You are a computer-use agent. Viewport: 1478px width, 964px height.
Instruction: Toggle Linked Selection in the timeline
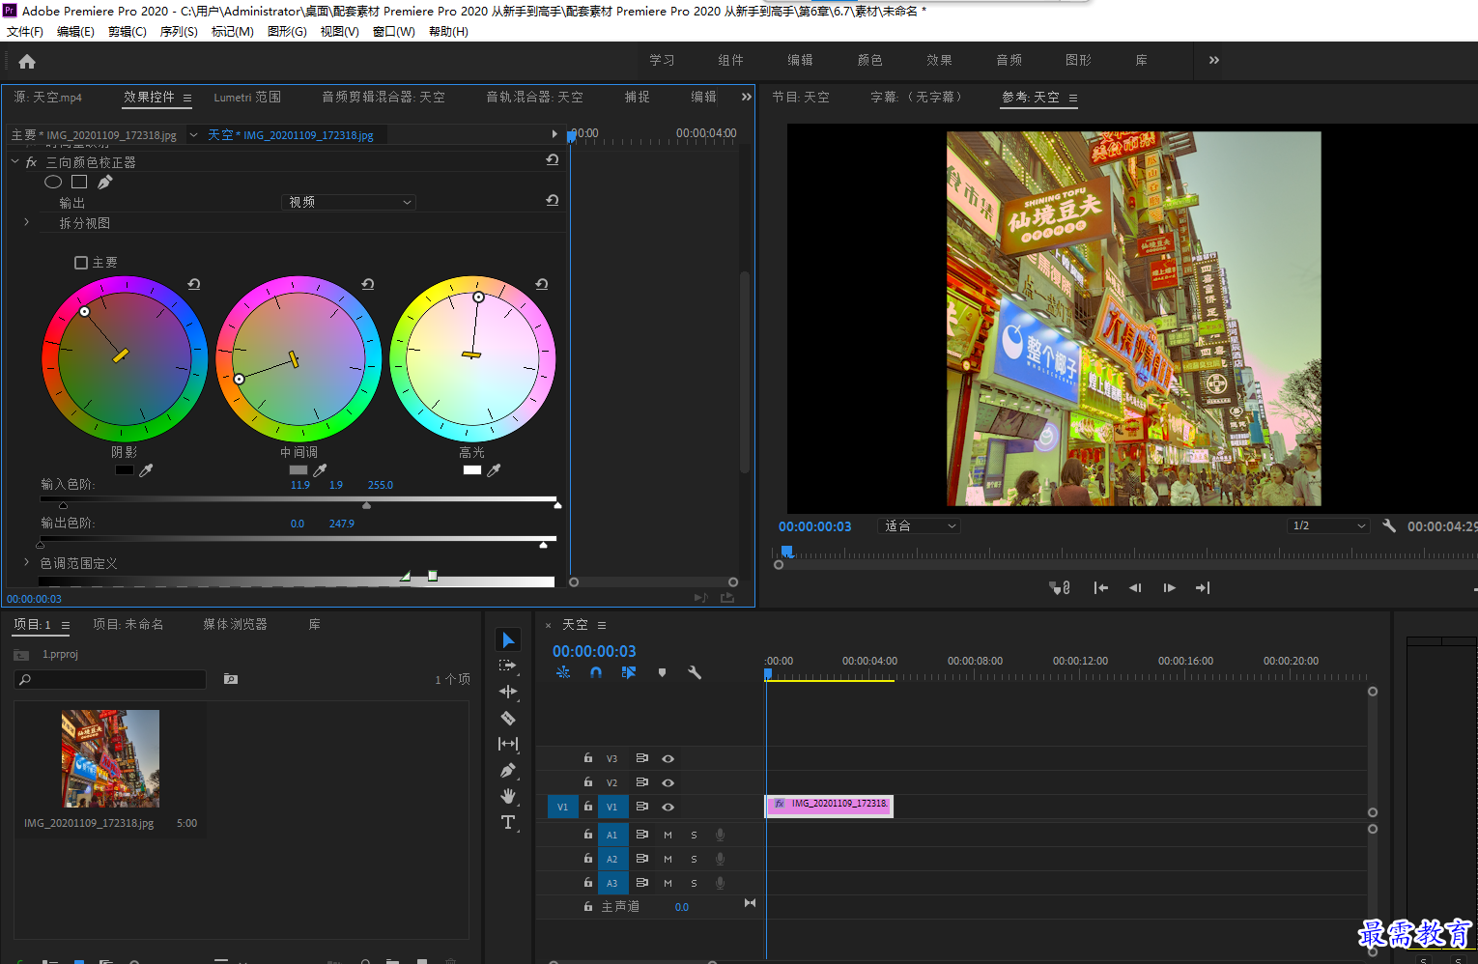(x=629, y=672)
